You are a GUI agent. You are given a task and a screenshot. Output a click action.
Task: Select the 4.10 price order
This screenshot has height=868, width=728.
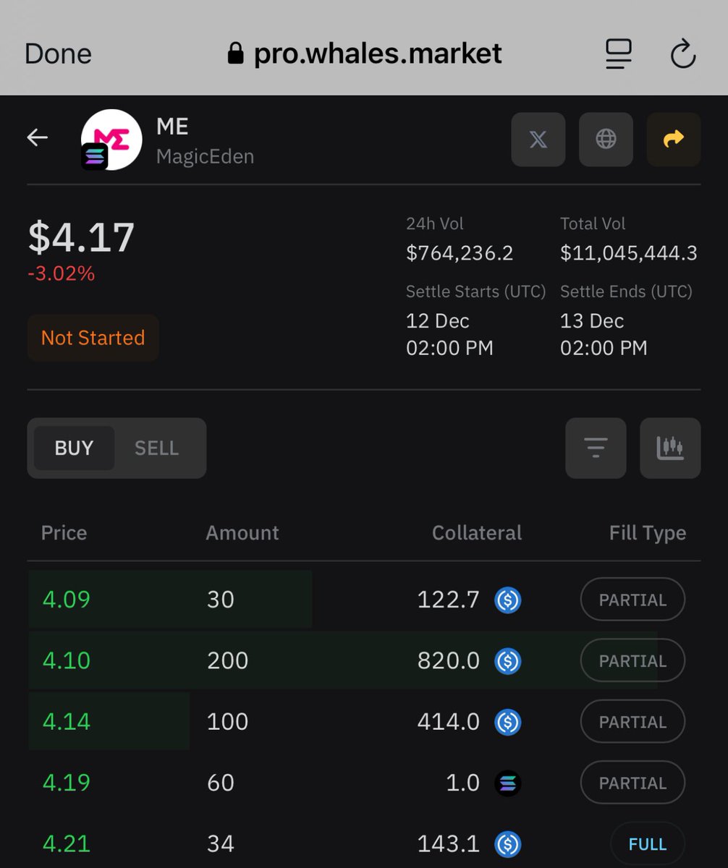pyautogui.click(x=363, y=660)
